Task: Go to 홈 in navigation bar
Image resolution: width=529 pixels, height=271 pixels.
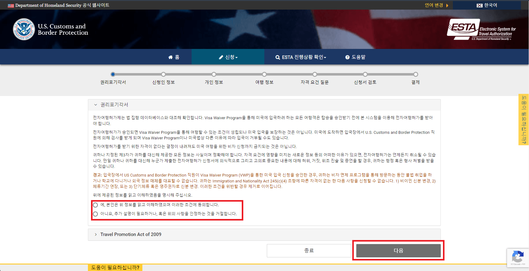Action: coord(174,57)
